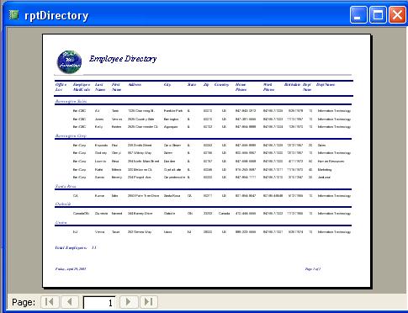
Task: Click the Total Employees summary line
Action: [x=76, y=247]
